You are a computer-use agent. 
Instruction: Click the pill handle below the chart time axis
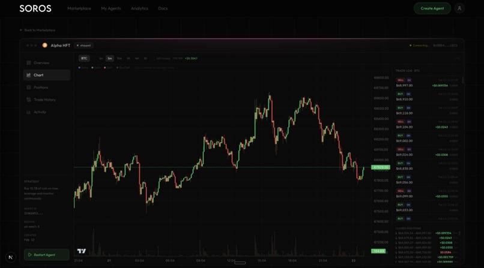click(240, 263)
